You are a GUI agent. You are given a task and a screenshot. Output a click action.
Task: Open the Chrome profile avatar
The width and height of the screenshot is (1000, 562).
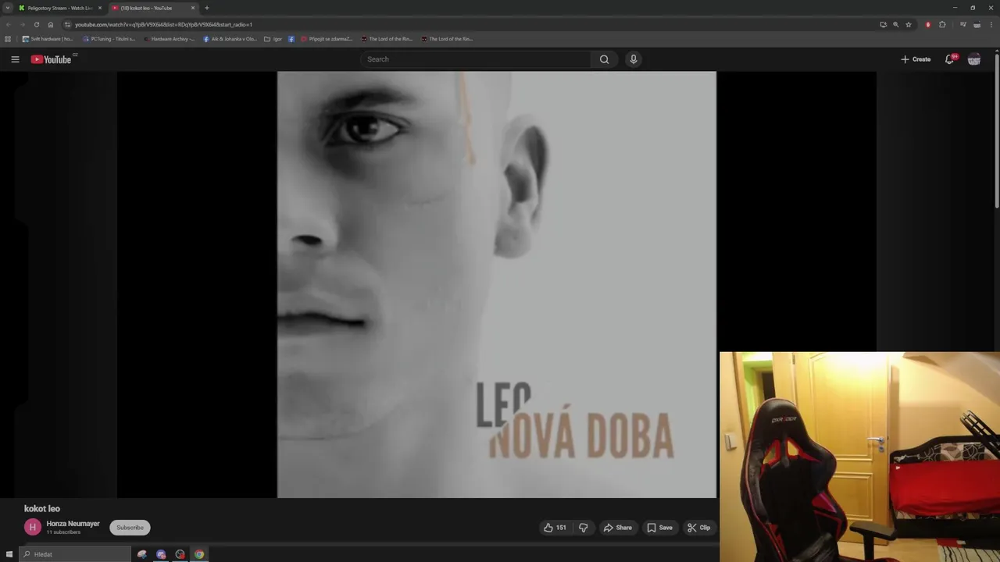coord(977,24)
